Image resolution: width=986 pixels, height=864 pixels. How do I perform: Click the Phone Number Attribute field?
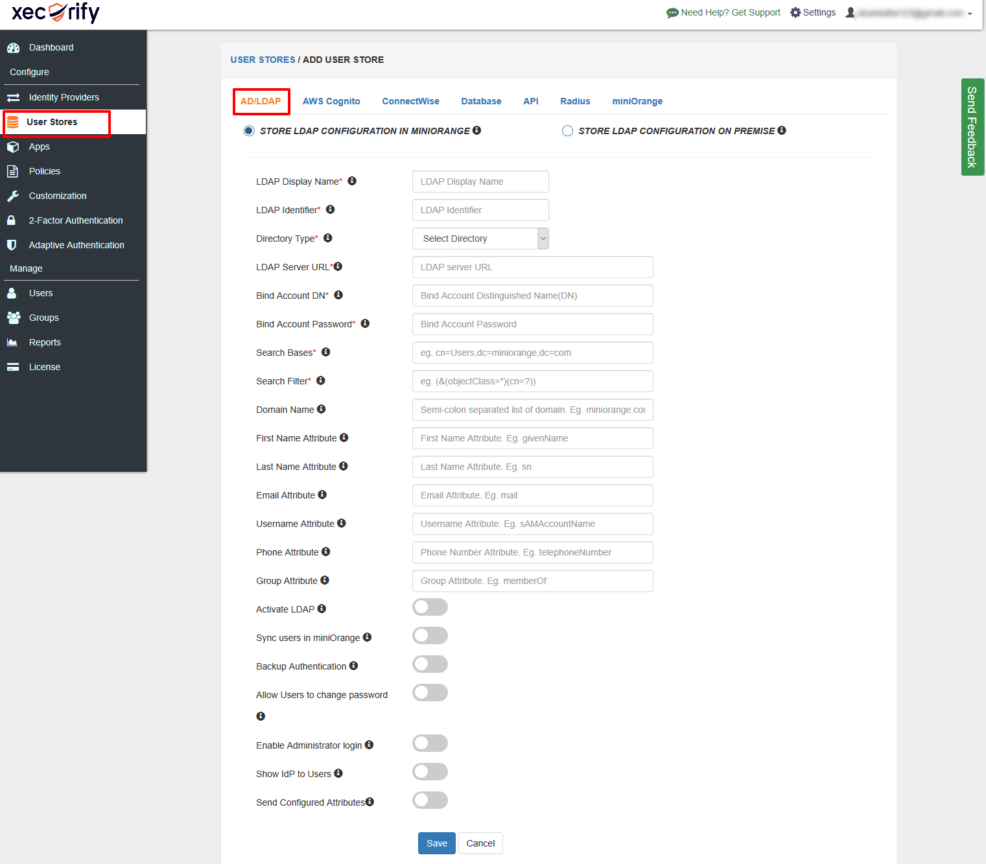pos(533,552)
